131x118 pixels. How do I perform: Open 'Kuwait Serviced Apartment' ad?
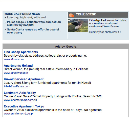coord(24,79)
